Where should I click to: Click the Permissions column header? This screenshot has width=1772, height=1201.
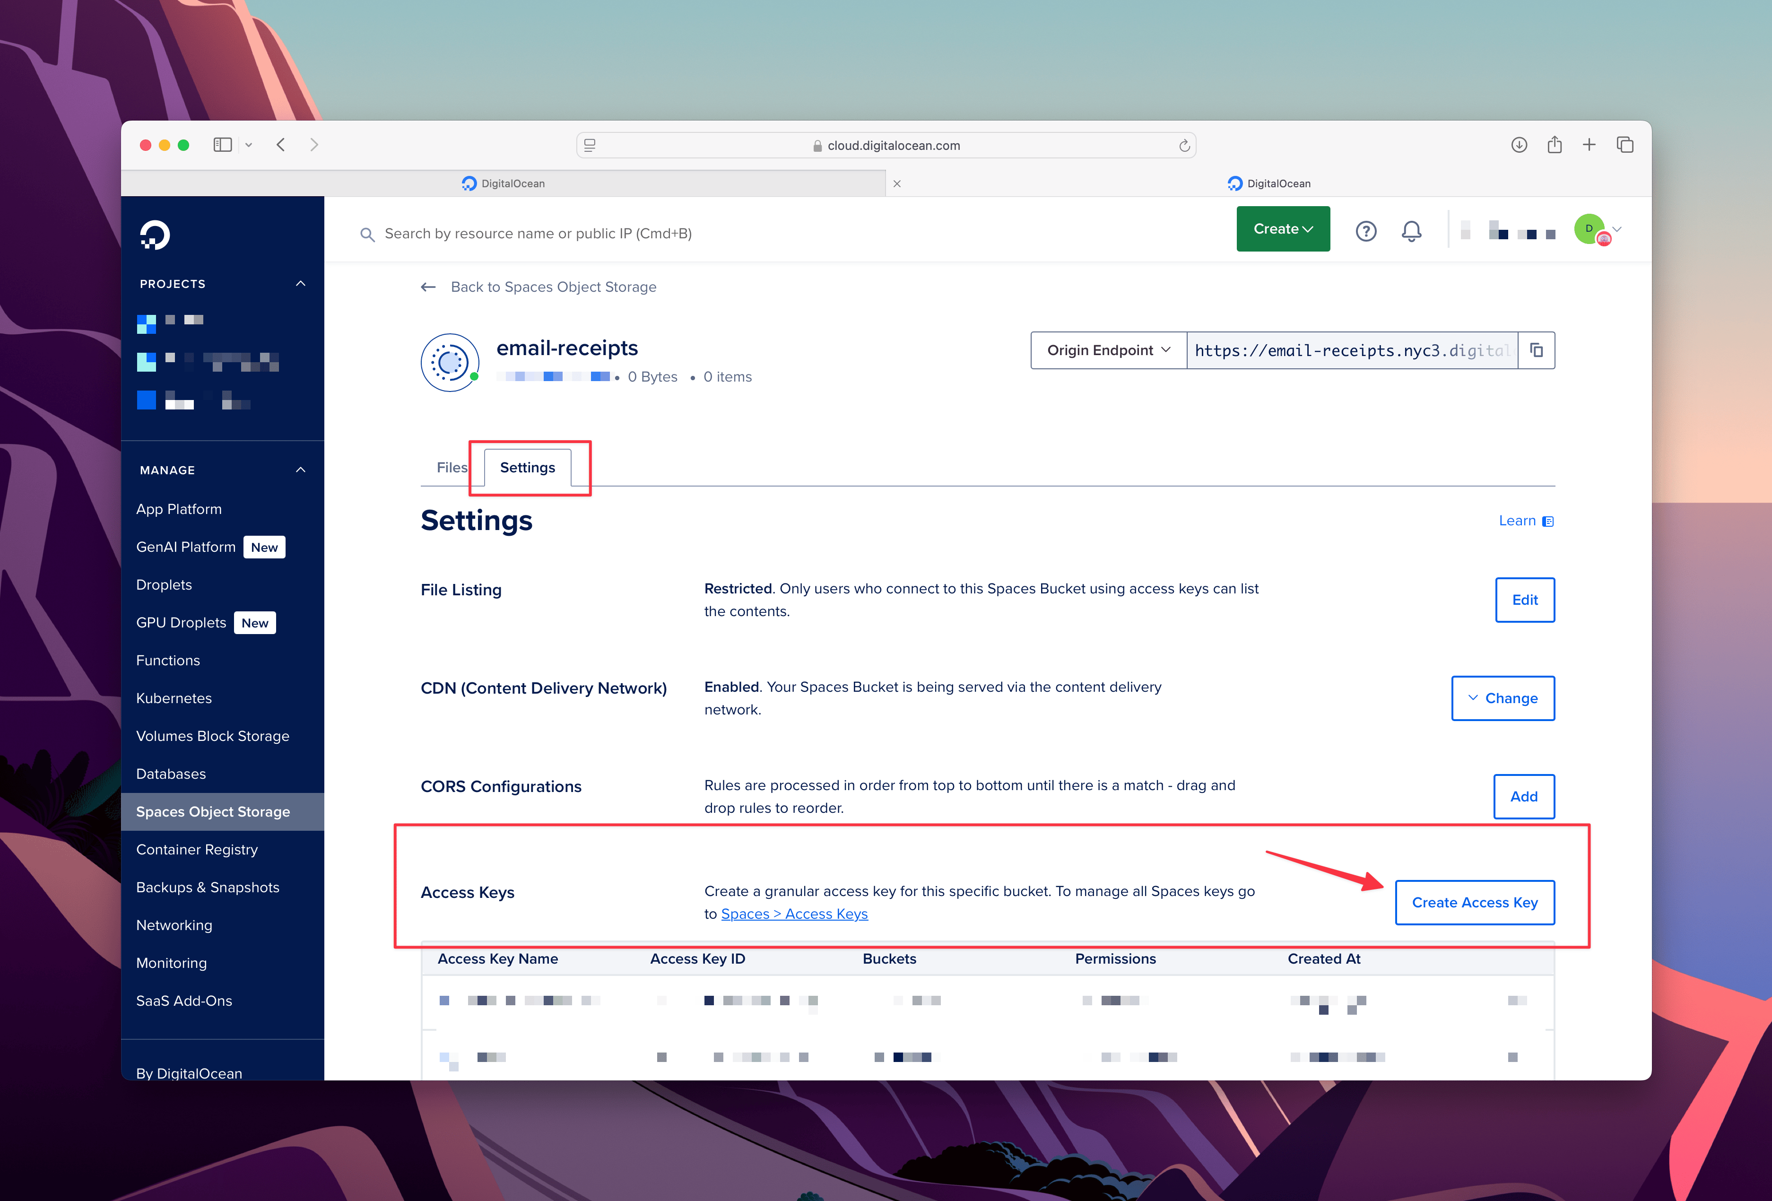tap(1115, 958)
